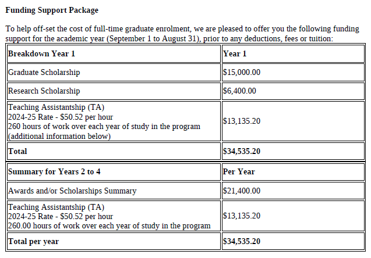371x258 pixels.
Task: Click the Year 1 total $34,535.20
Action: (241, 151)
